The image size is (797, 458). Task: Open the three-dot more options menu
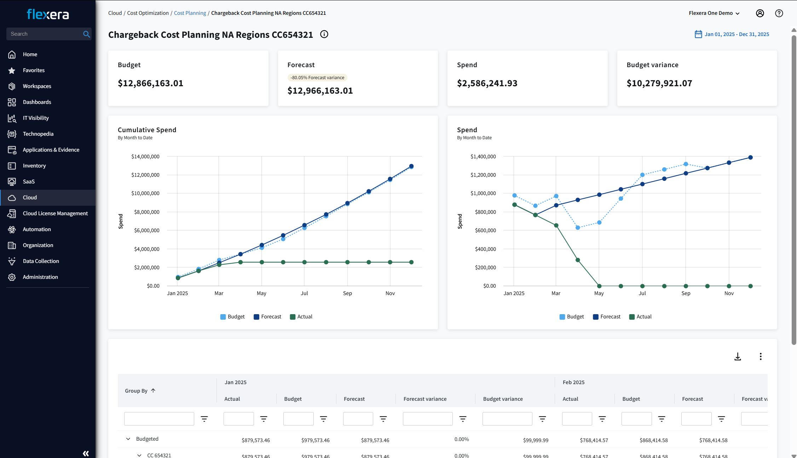[761, 357]
